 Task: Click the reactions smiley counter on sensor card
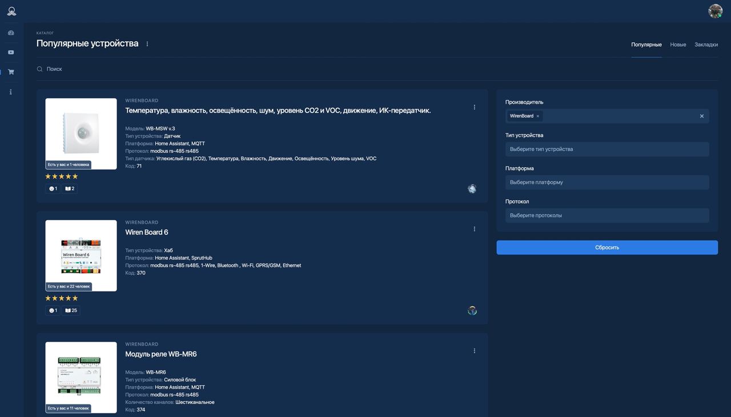53,189
